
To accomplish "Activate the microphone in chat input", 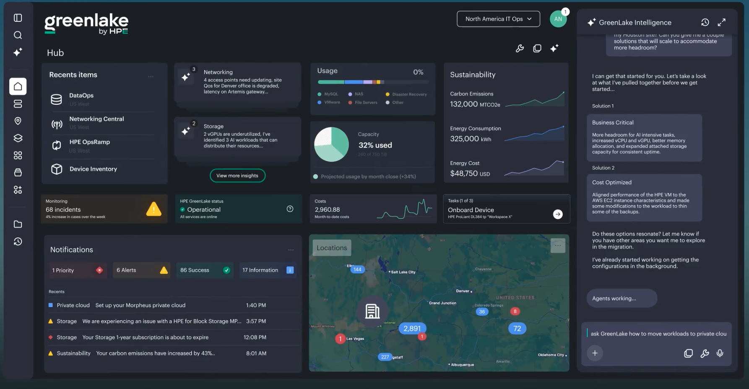I will pyautogui.click(x=720, y=353).
